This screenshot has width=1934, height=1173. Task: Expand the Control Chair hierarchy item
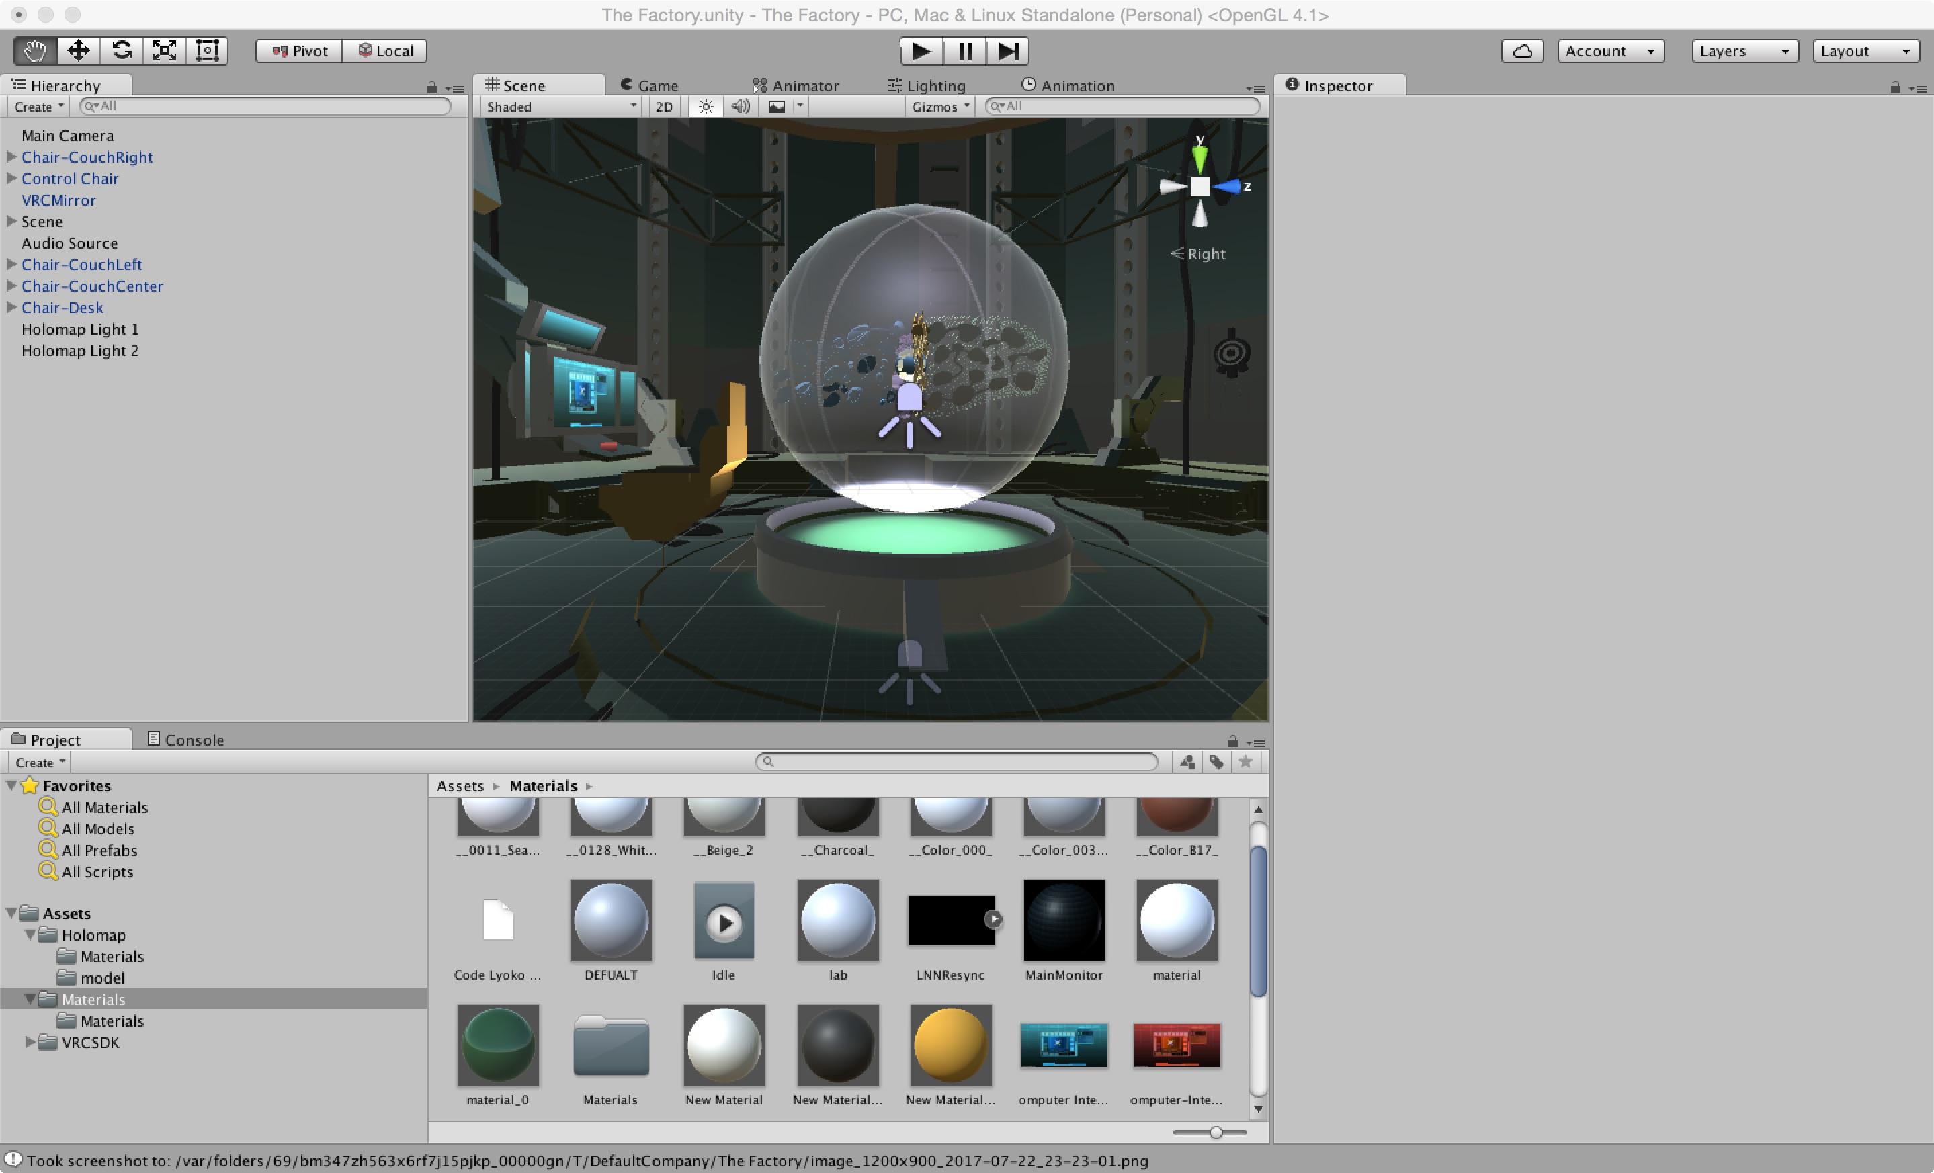tap(12, 179)
